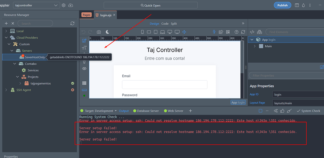Viewport: 324px width, 158px height.
Task: Click the properties edit pencil icon
Action: (322, 67)
